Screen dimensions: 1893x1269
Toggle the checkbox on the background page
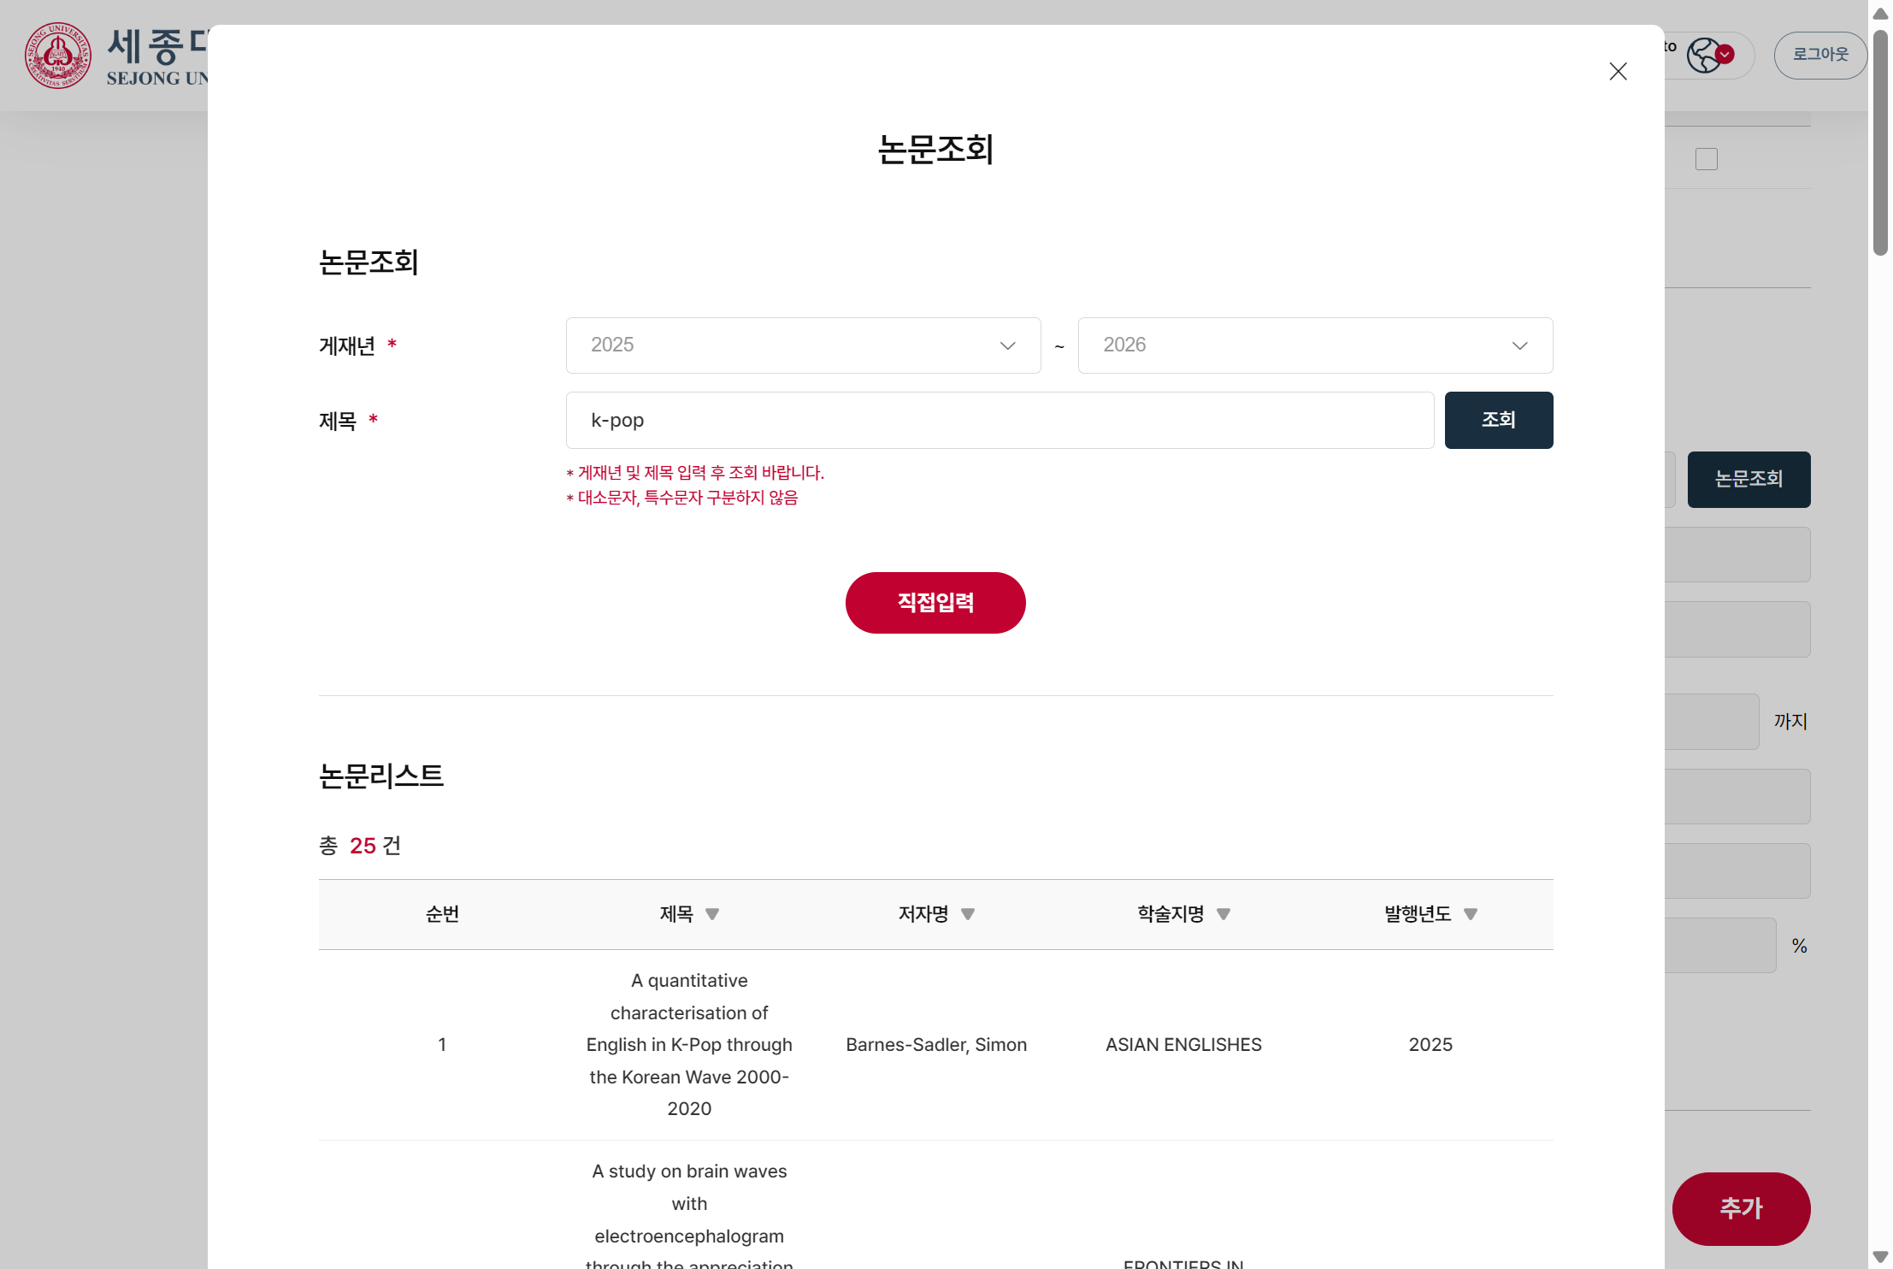click(x=1707, y=159)
